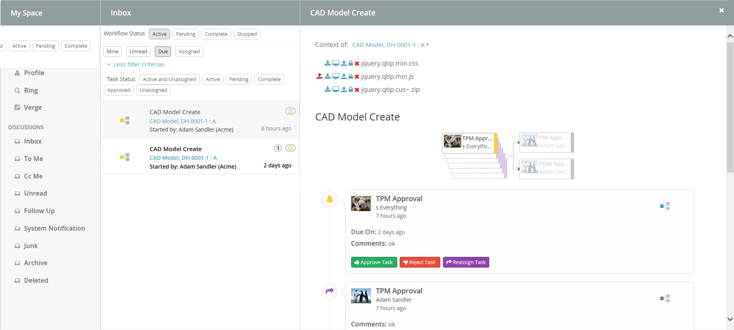The width and height of the screenshot is (734, 330).
Task: Open Follow Up in Discussions sidebar
Action: (x=39, y=211)
